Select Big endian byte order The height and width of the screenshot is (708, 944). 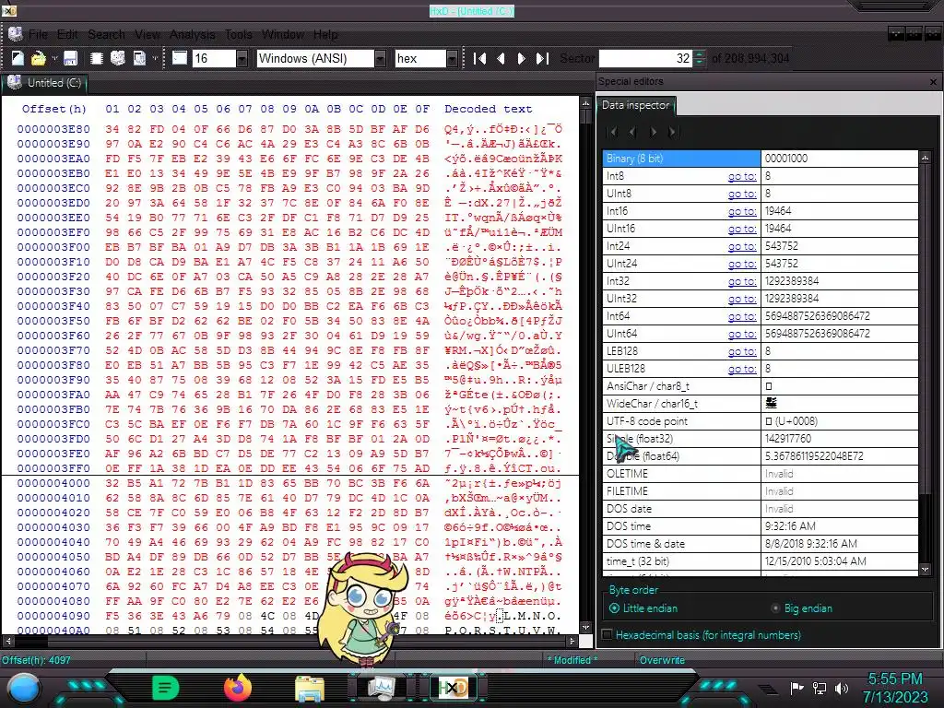pyautogui.click(x=802, y=608)
